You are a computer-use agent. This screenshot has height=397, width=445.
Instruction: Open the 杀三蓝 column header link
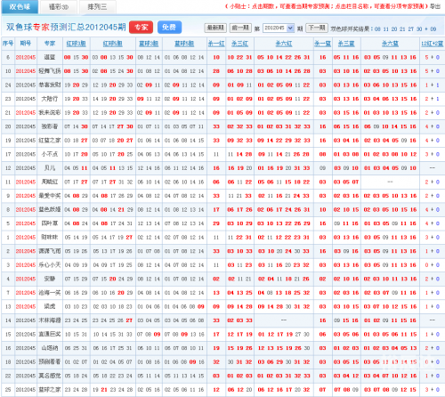click(346, 44)
